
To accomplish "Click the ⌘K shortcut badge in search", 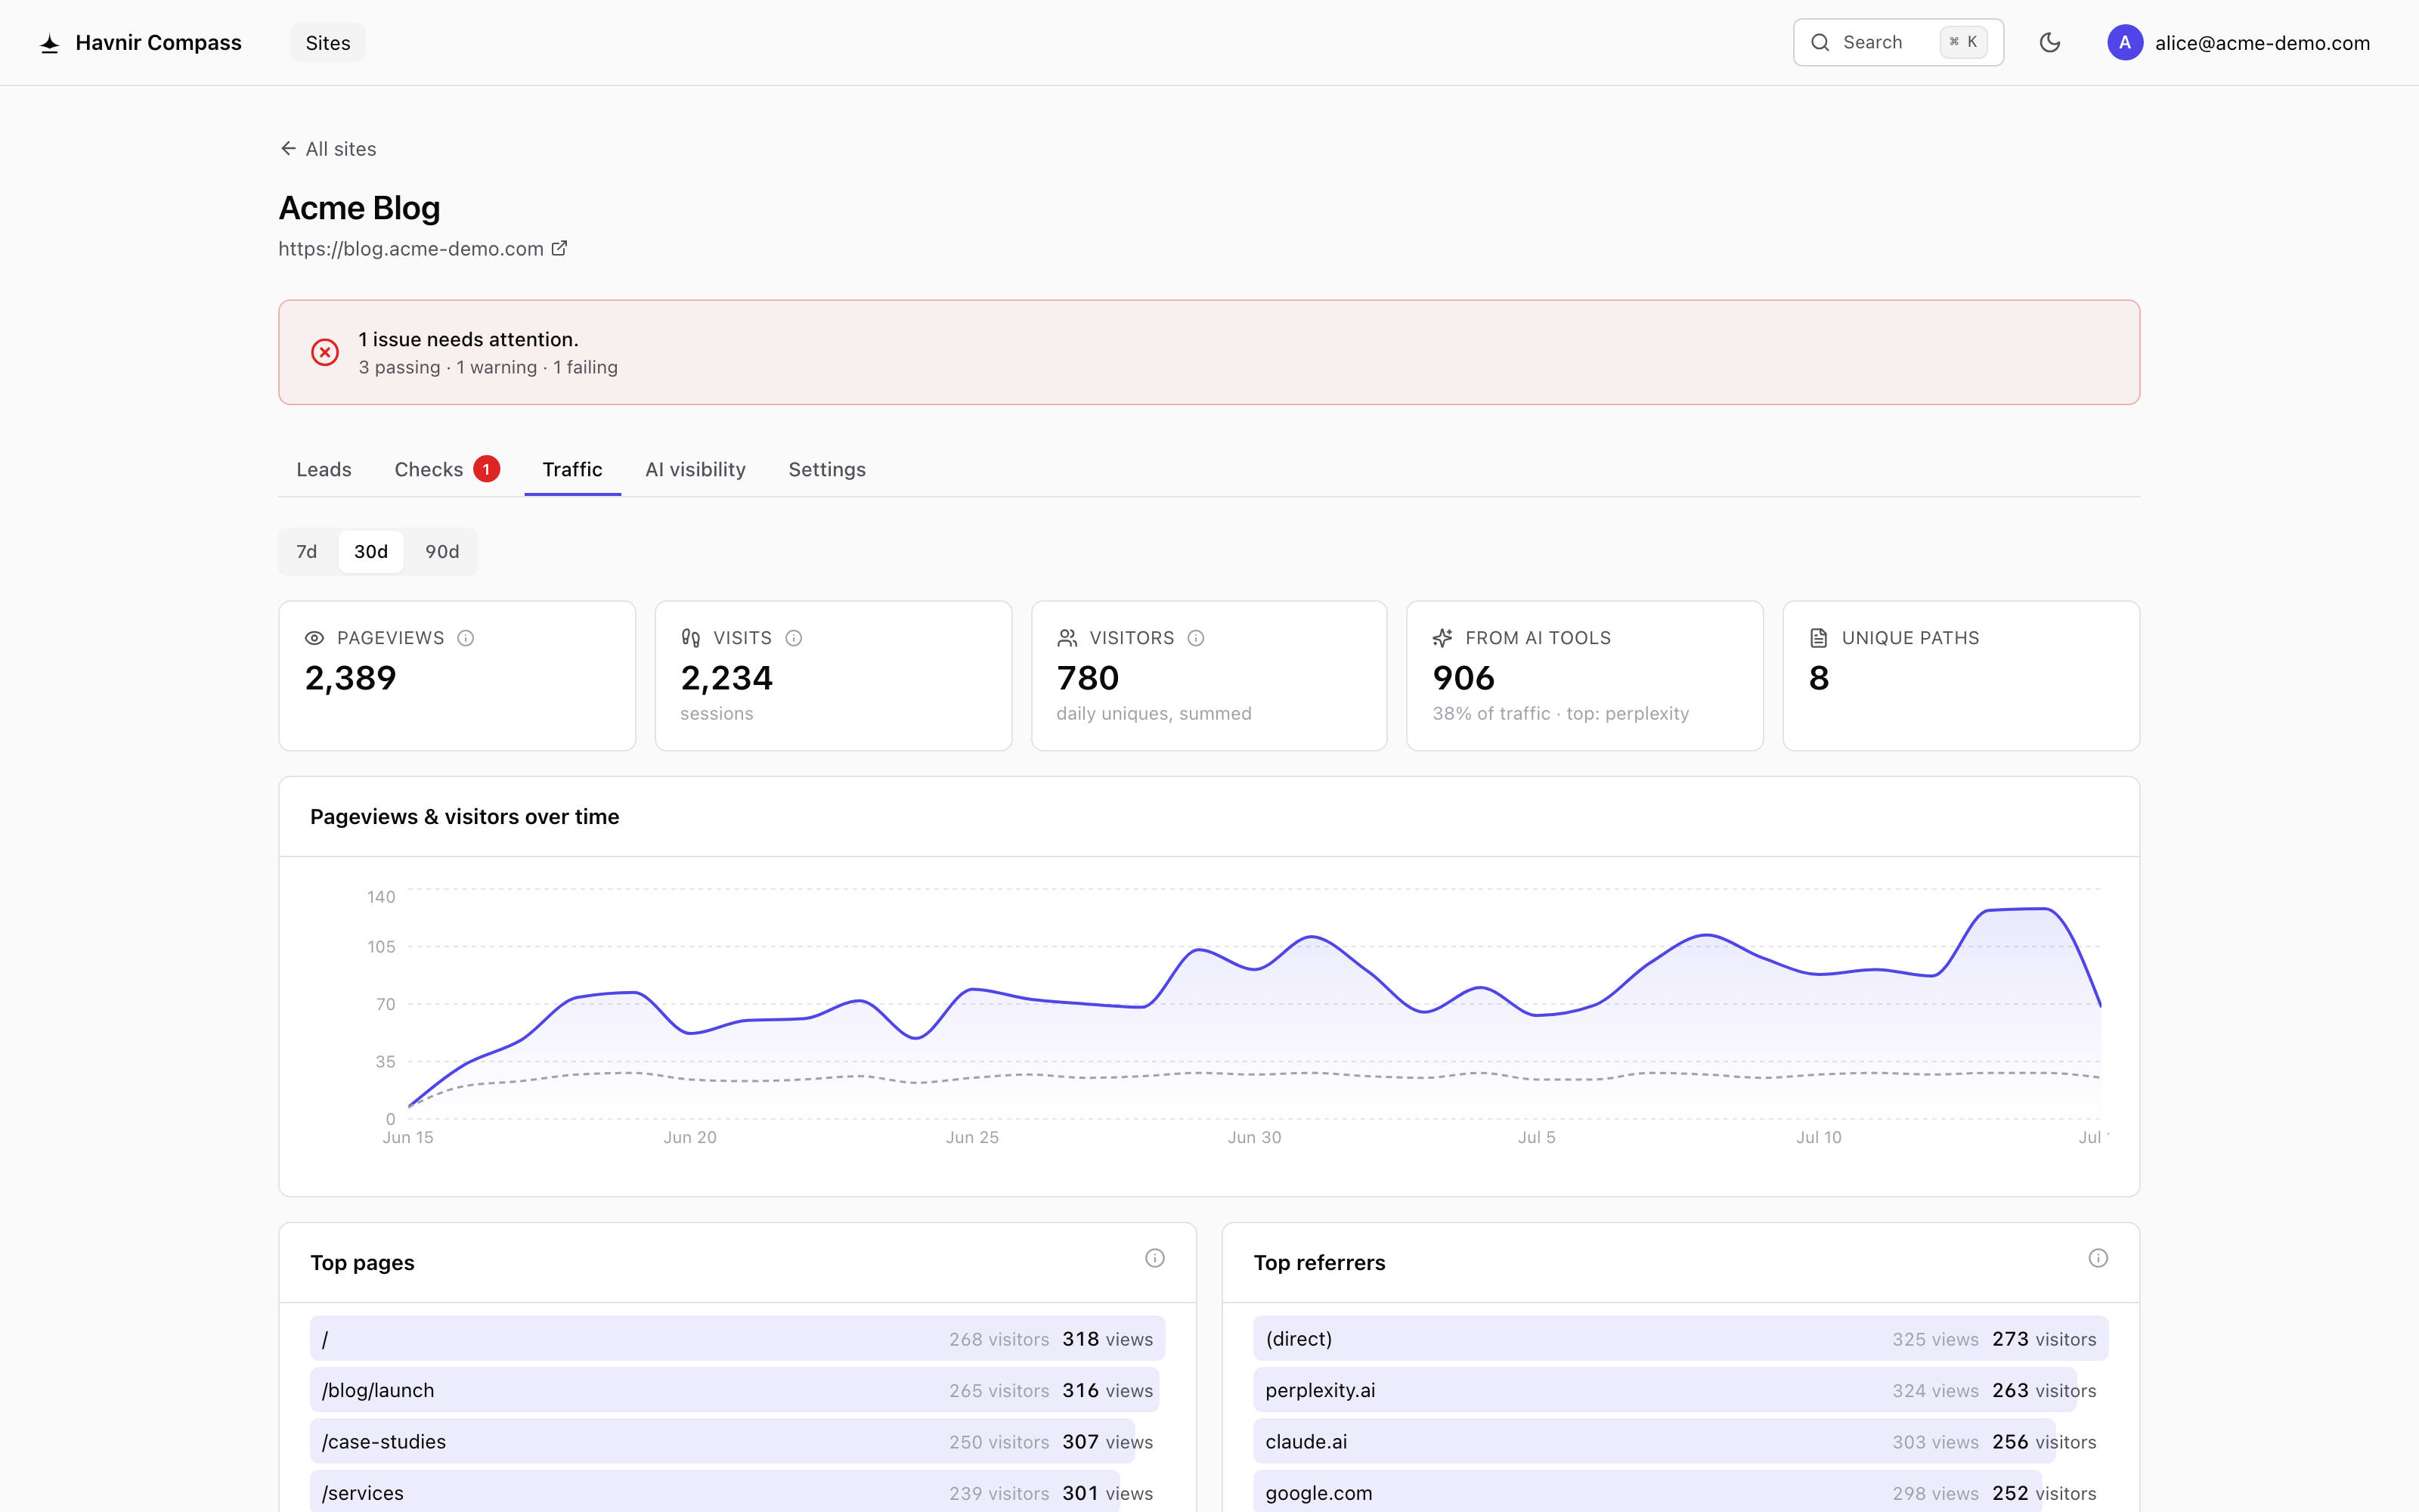I will (1963, 42).
